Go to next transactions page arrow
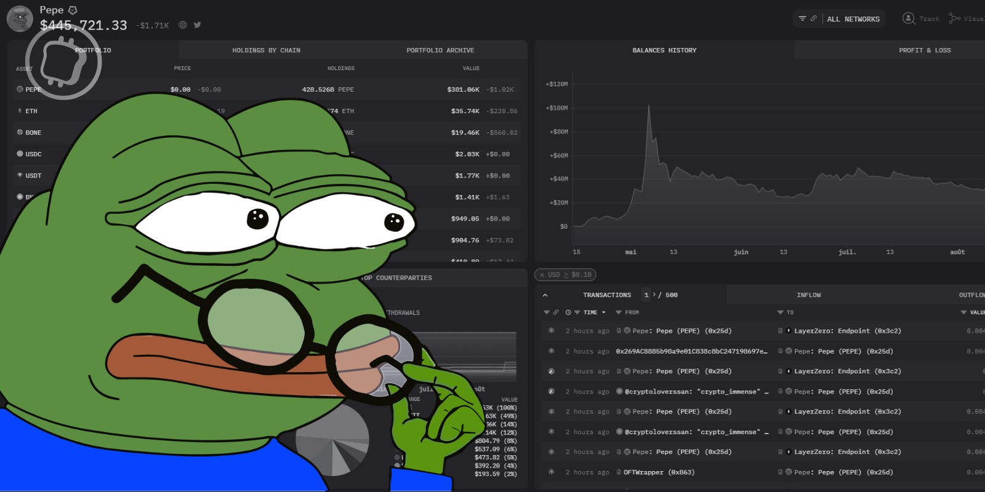 click(654, 295)
